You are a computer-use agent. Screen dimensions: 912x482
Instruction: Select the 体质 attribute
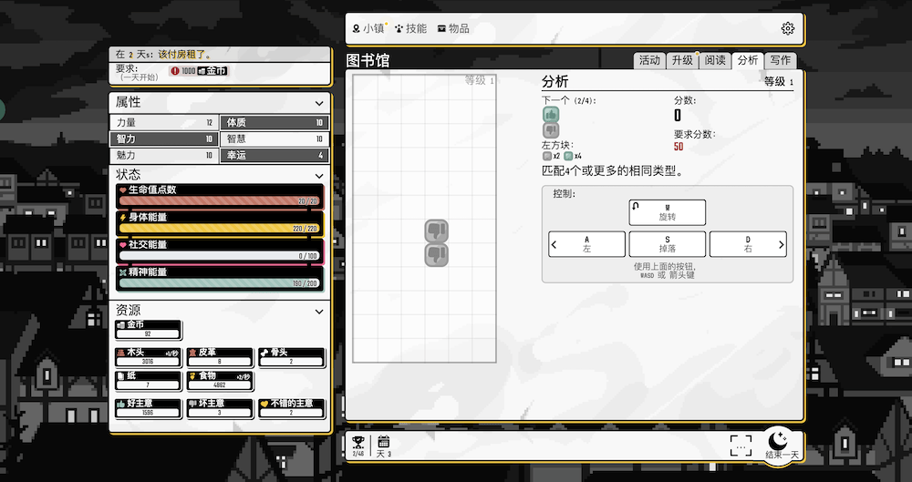275,123
